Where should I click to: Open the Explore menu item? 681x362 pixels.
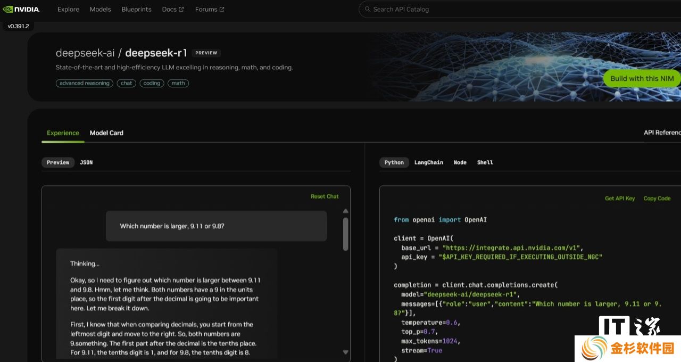(68, 9)
